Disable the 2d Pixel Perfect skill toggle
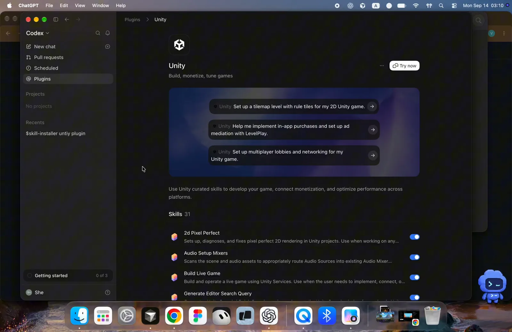Image resolution: width=512 pixels, height=332 pixels. 414,237
